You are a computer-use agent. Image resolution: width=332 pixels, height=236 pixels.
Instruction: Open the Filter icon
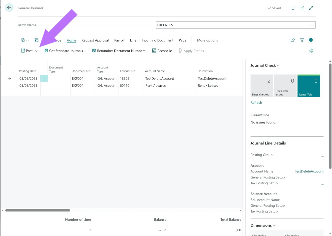[x=302, y=40]
